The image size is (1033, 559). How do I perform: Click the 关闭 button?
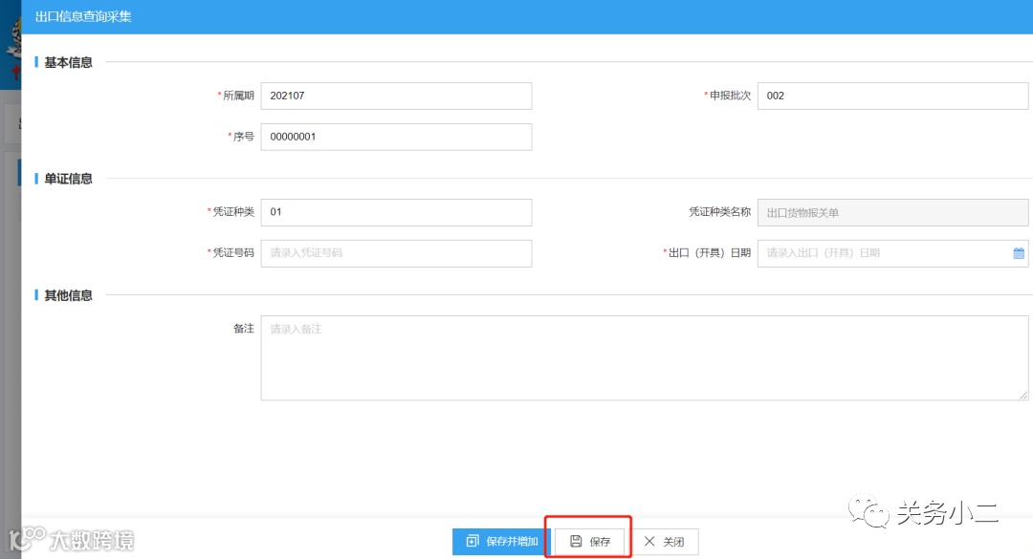(x=664, y=541)
